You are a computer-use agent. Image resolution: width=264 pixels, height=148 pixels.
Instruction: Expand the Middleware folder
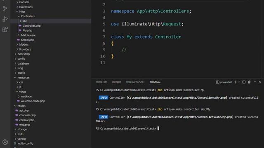(19, 35)
